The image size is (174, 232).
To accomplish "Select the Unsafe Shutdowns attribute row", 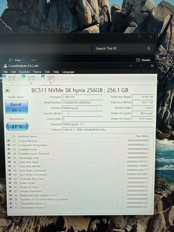I will 78,191.
